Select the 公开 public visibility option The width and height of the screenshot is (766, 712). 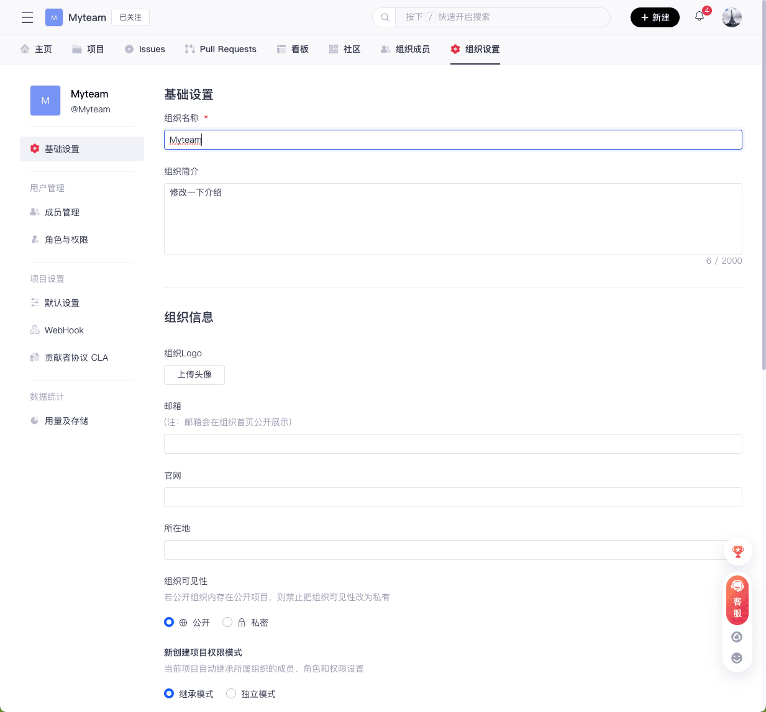pos(169,622)
